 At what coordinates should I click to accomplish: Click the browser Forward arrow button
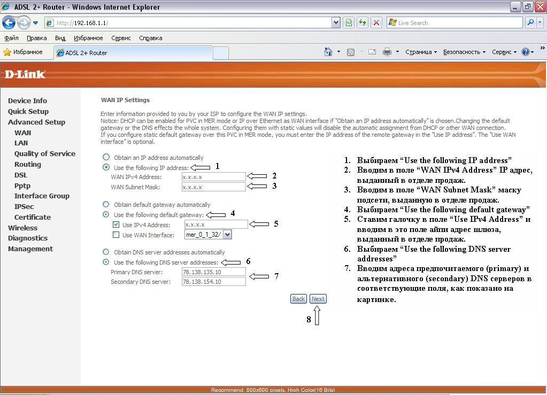pyautogui.click(x=24, y=23)
